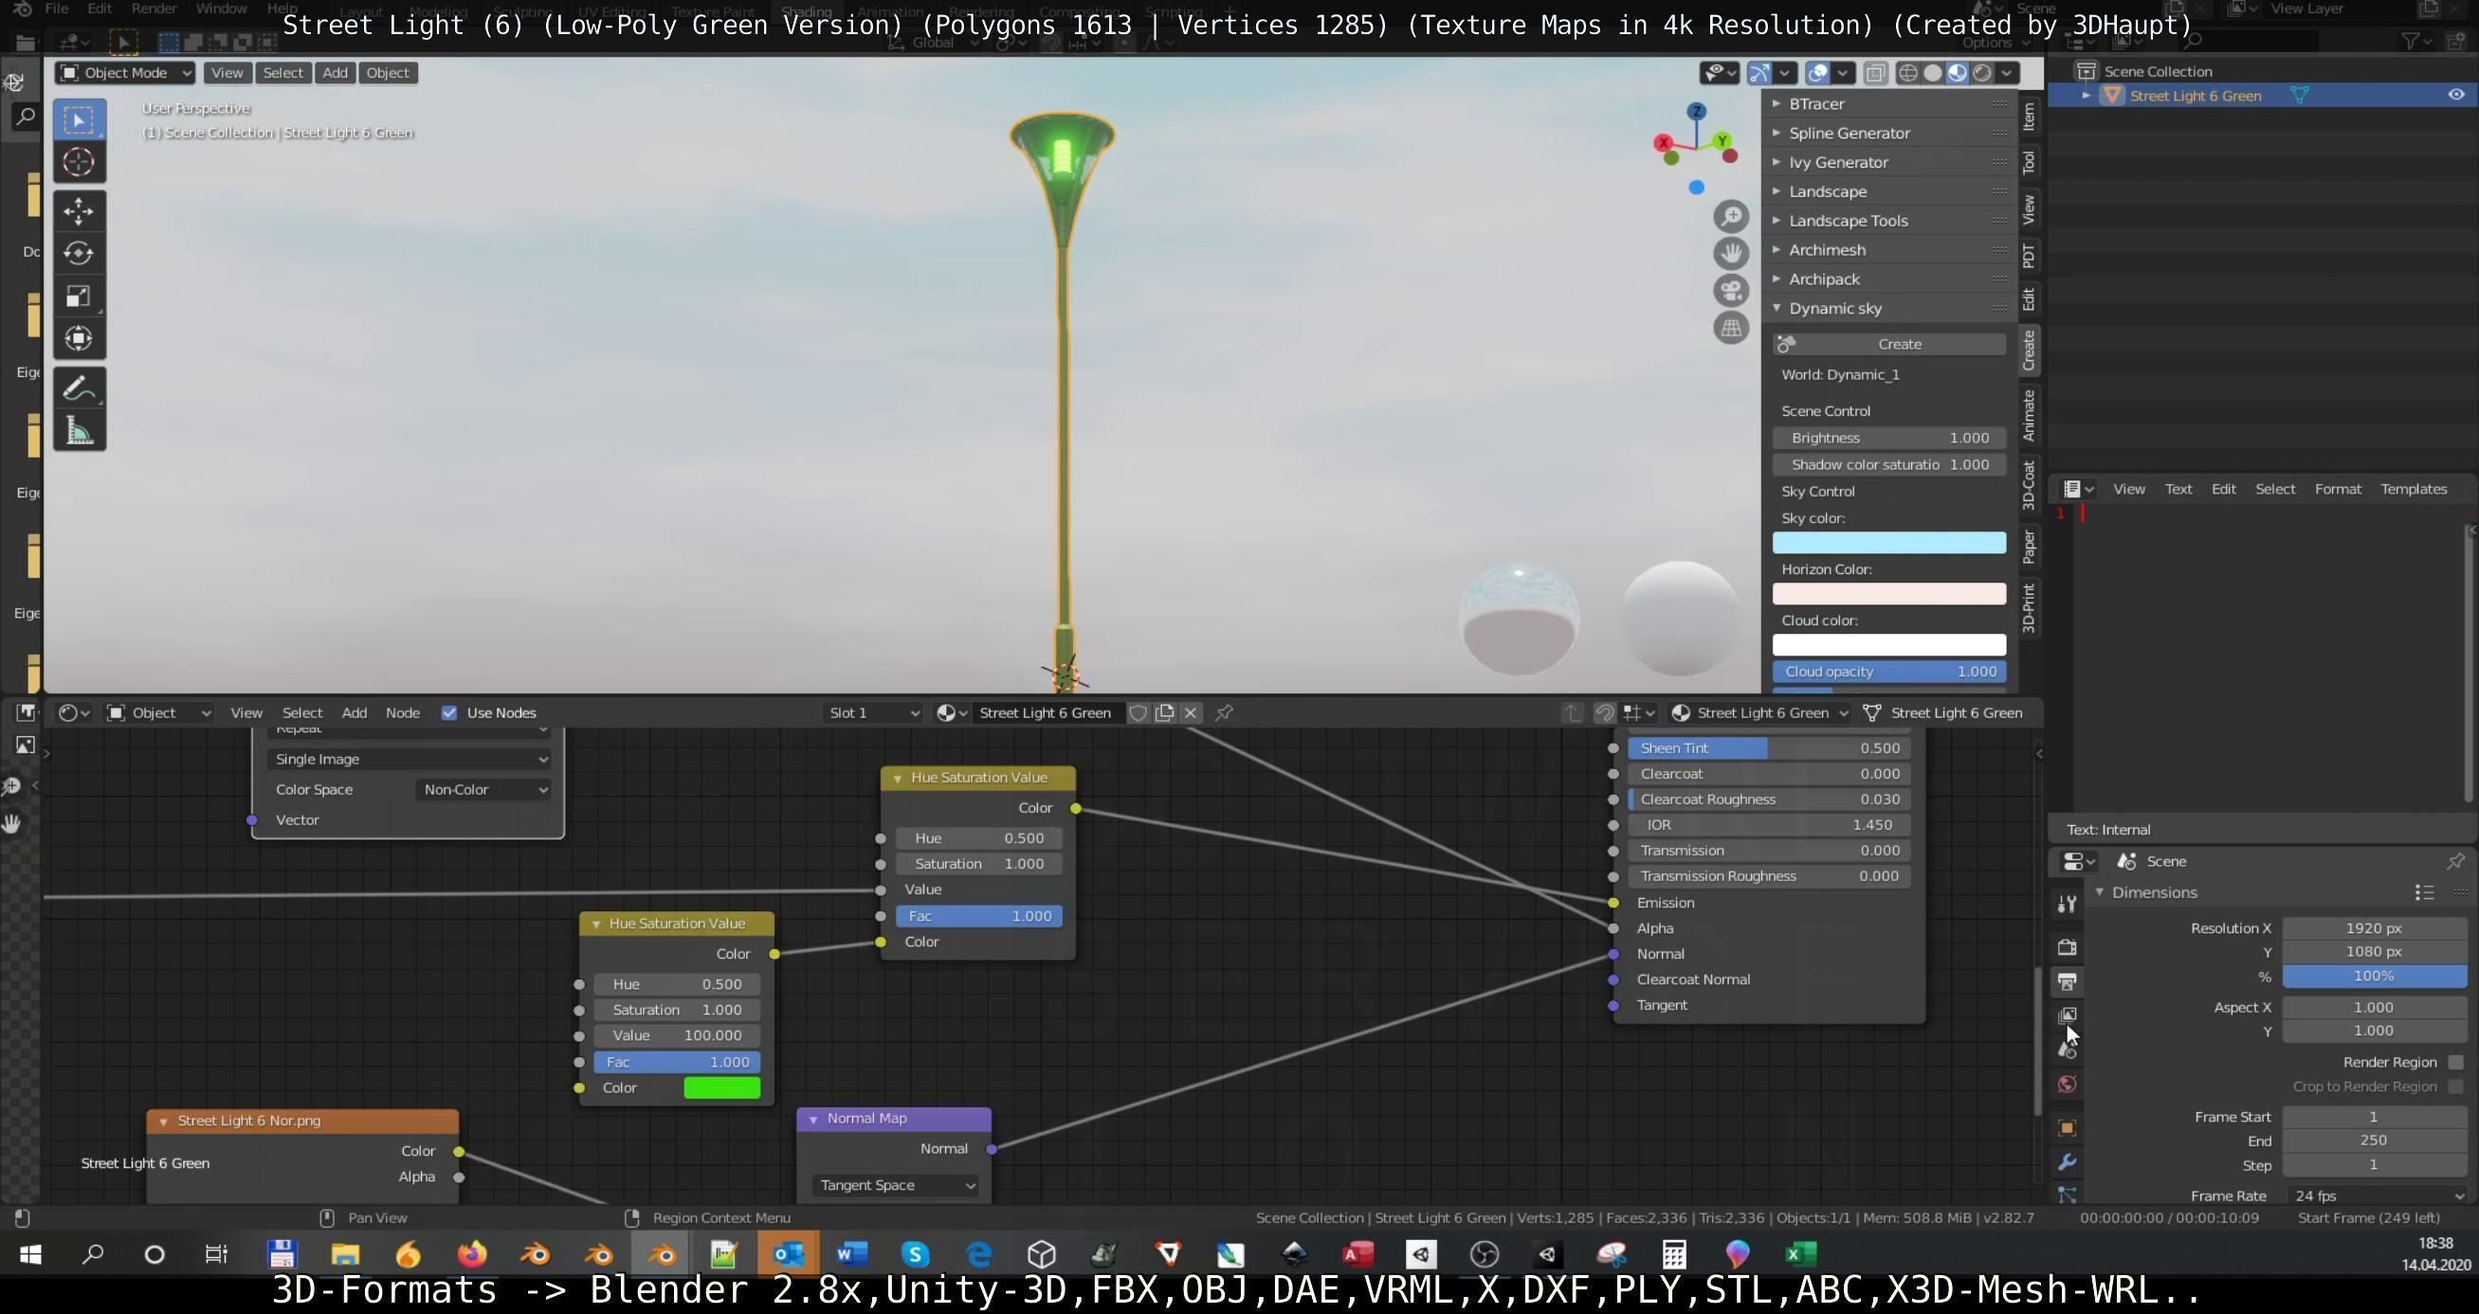The image size is (2479, 1314).
Task: Switch to wireframe viewport shading
Action: (1907, 73)
